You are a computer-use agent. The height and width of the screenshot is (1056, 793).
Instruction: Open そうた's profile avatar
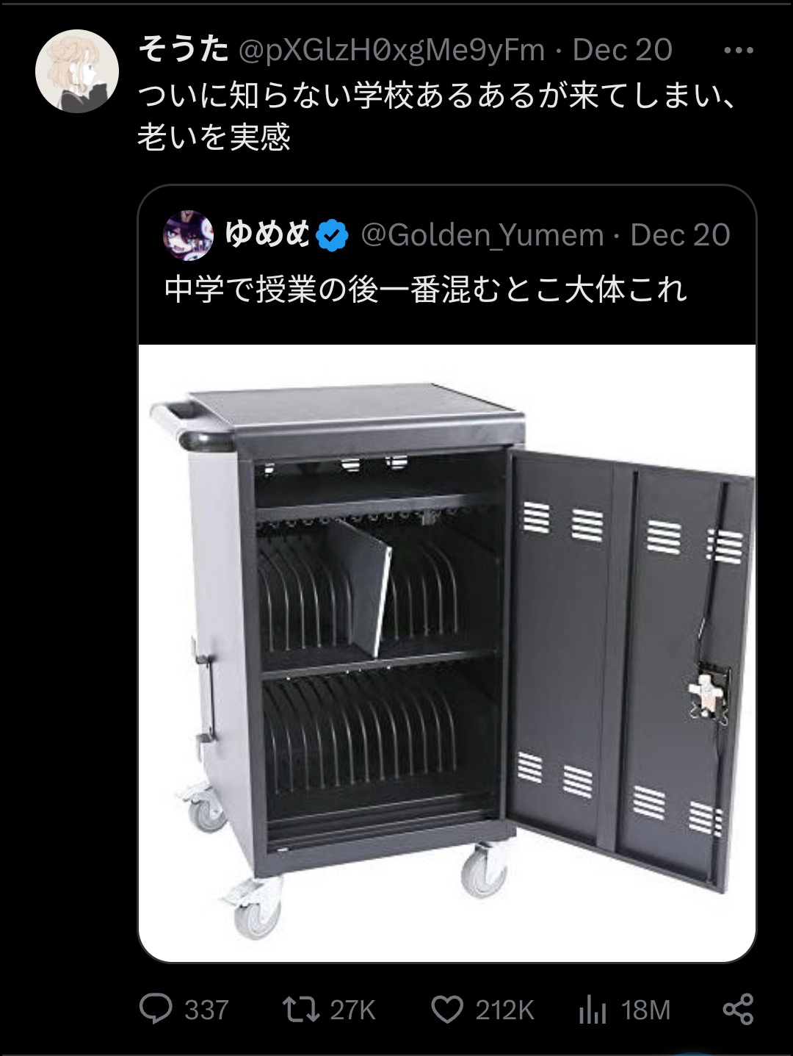pyautogui.click(x=77, y=71)
